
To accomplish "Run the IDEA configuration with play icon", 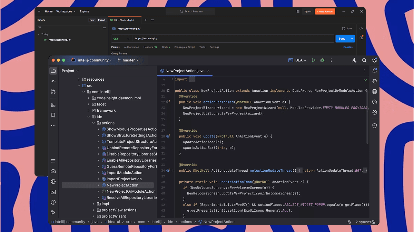I will coord(314,60).
